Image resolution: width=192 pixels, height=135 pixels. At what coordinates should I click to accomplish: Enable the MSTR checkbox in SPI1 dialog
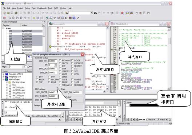click(x=60, y=74)
